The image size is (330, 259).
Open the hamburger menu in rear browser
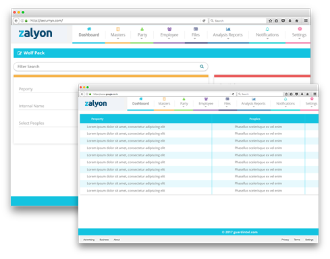(x=306, y=21)
